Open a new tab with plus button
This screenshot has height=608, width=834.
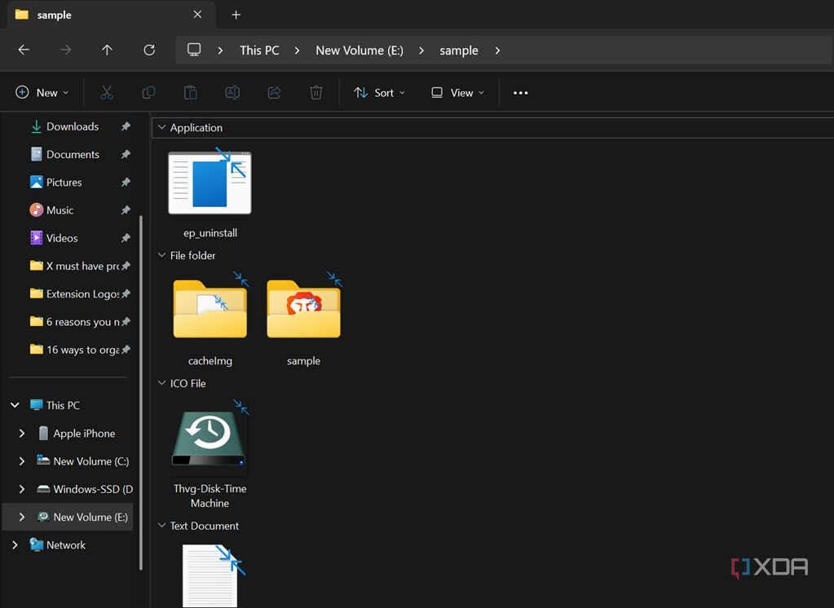click(236, 15)
